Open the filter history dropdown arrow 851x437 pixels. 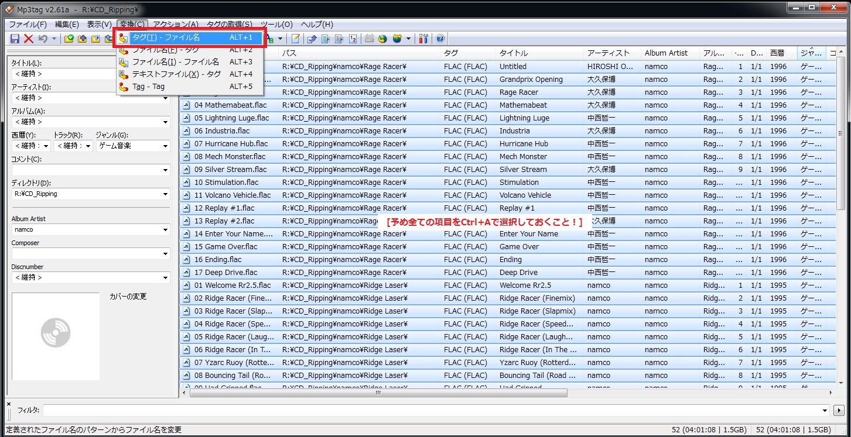[x=825, y=411]
